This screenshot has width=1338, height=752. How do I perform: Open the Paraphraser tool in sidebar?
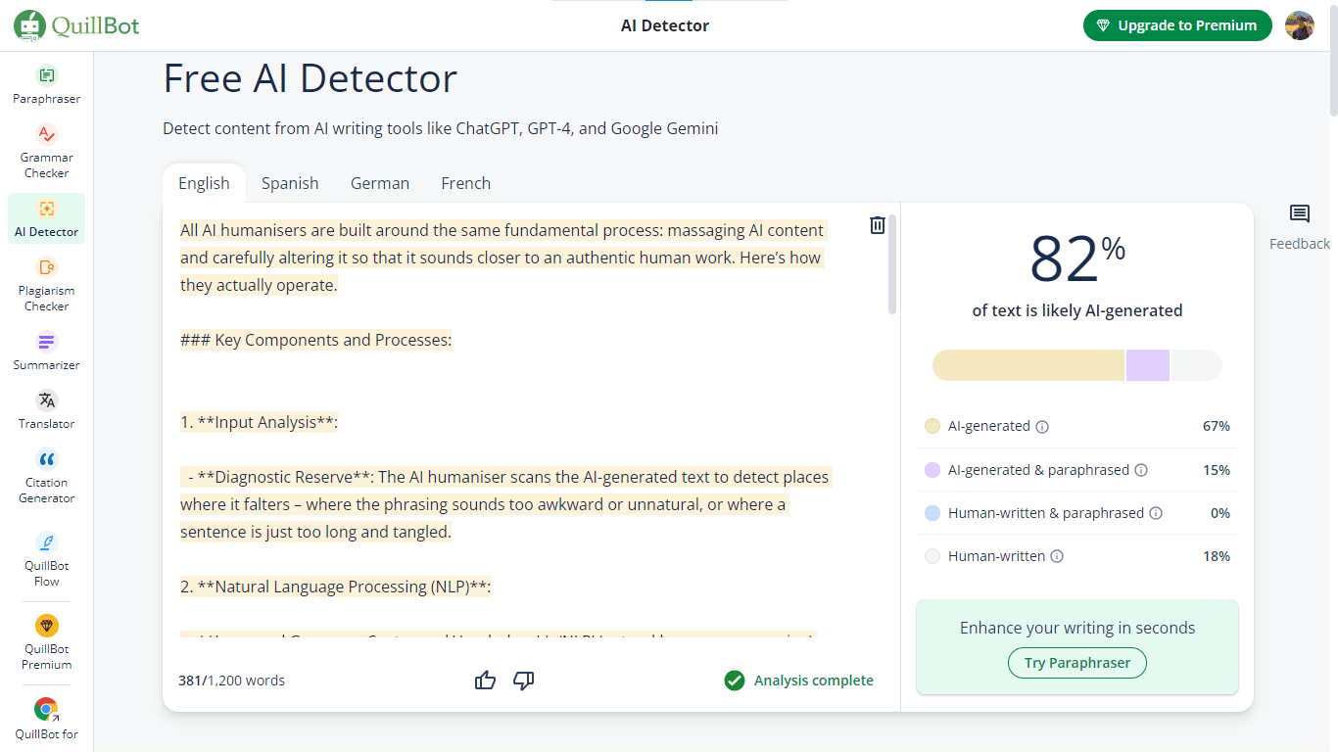point(46,84)
